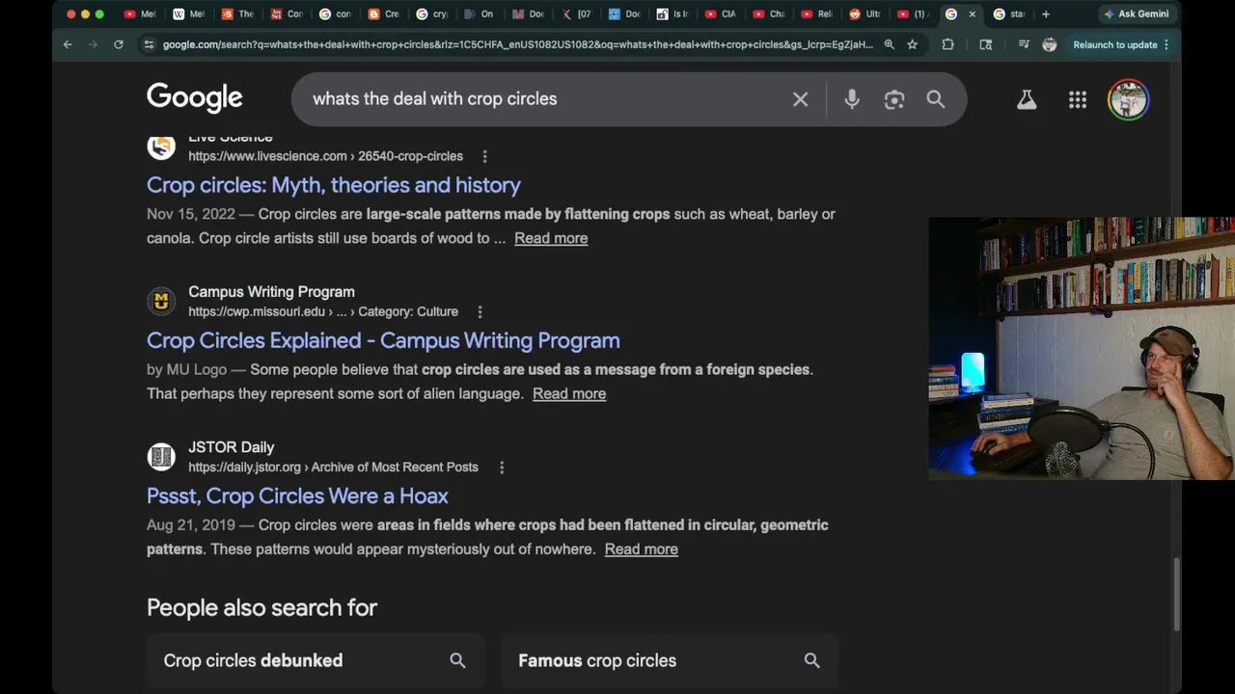Screen dimensions: 1235x694
Task: Open 'Crop circles: Myth, theories and history'
Action: tap(334, 185)
